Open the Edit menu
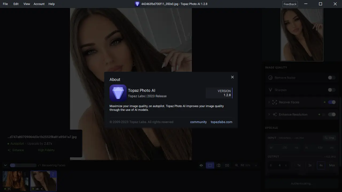The height and width of the screenshot is (192, 342). tap(16, 4)
